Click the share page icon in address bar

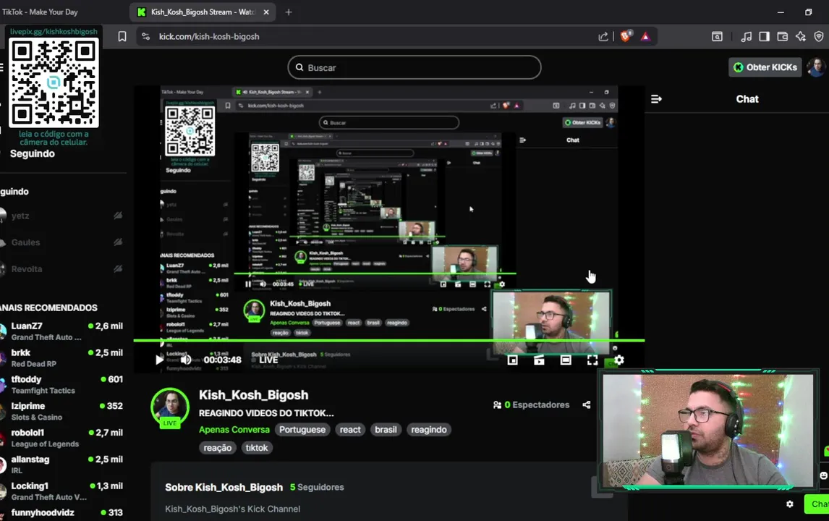603,36
